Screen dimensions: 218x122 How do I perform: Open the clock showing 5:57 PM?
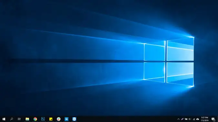[205, 118]
